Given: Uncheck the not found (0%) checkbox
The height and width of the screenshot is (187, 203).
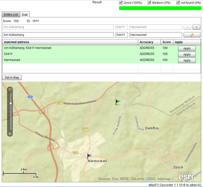Looking at the screenshot, I should coord(178,3).
